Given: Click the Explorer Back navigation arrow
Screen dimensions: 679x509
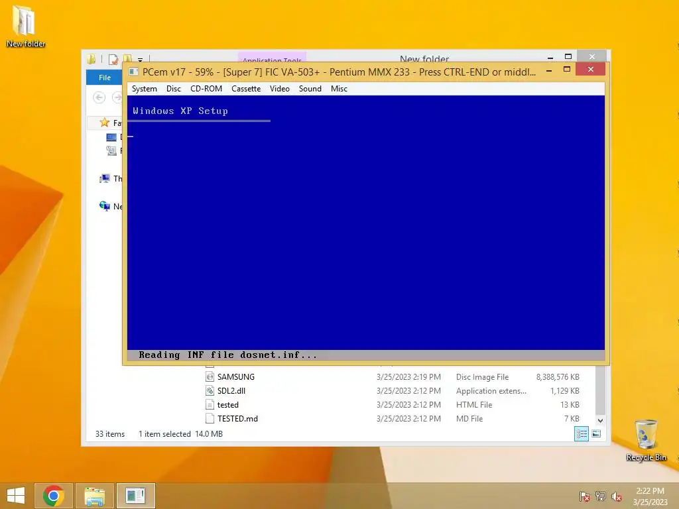Looking at the screenshot, I should (99, 97).
